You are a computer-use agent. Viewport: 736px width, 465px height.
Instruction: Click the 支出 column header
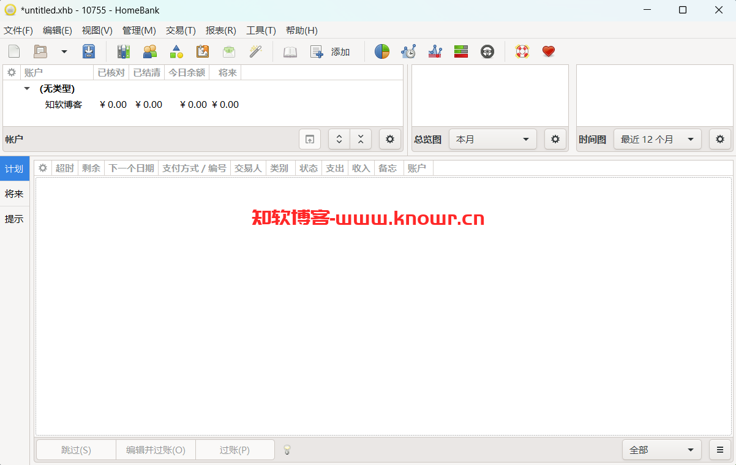335,168
